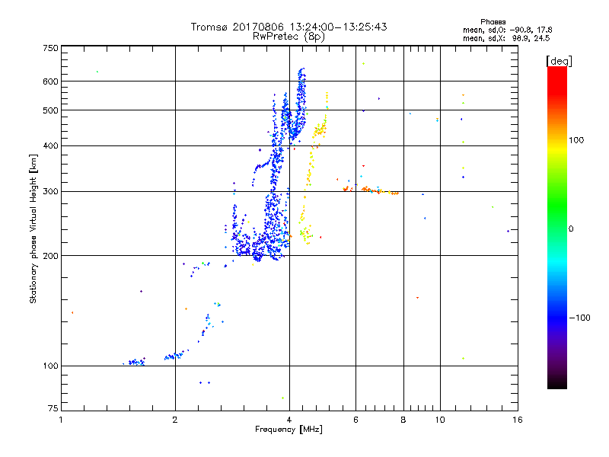Click the y-axis tick label '750'
Screen dimensions: 609x457
click(50, 48)
